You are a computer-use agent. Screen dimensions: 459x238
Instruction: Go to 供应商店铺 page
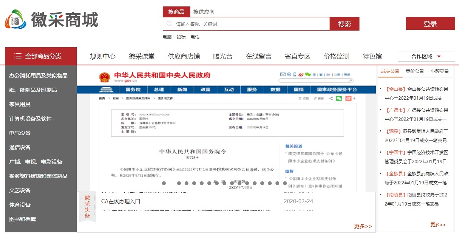tap(184, 56)
